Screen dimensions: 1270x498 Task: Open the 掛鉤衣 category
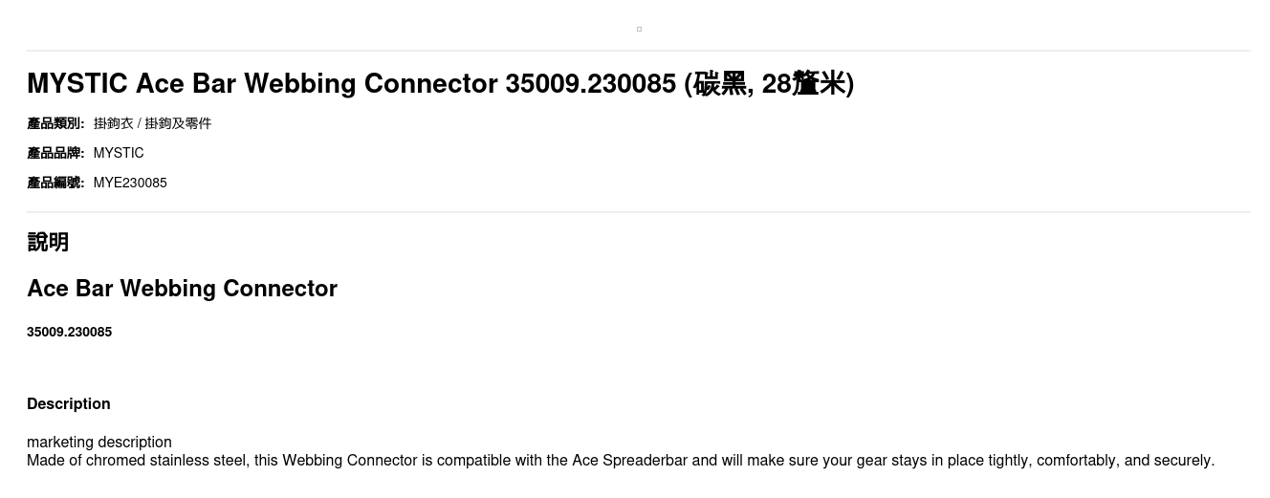click(x=113, y=123)
